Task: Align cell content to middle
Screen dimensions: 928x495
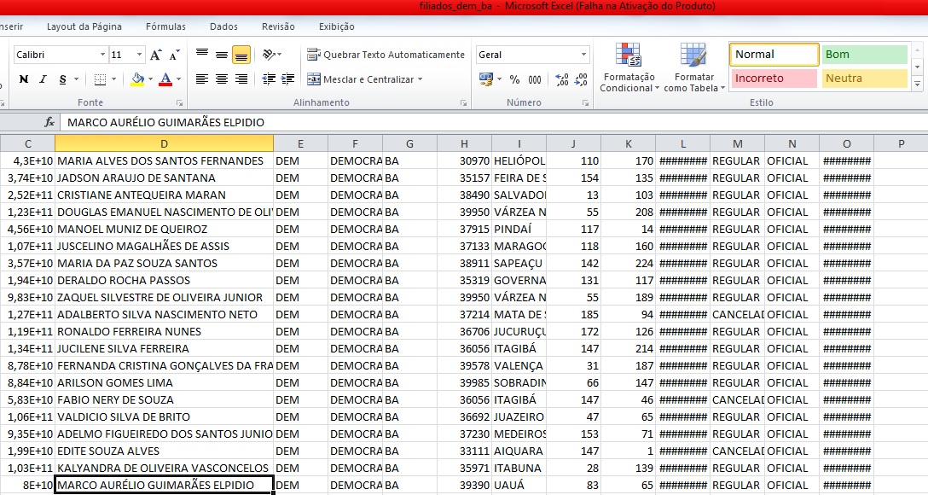Action: pyautogui.click(x=222, y=55)
